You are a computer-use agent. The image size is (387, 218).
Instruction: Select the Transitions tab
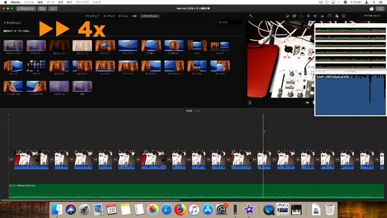pos(150,16)
